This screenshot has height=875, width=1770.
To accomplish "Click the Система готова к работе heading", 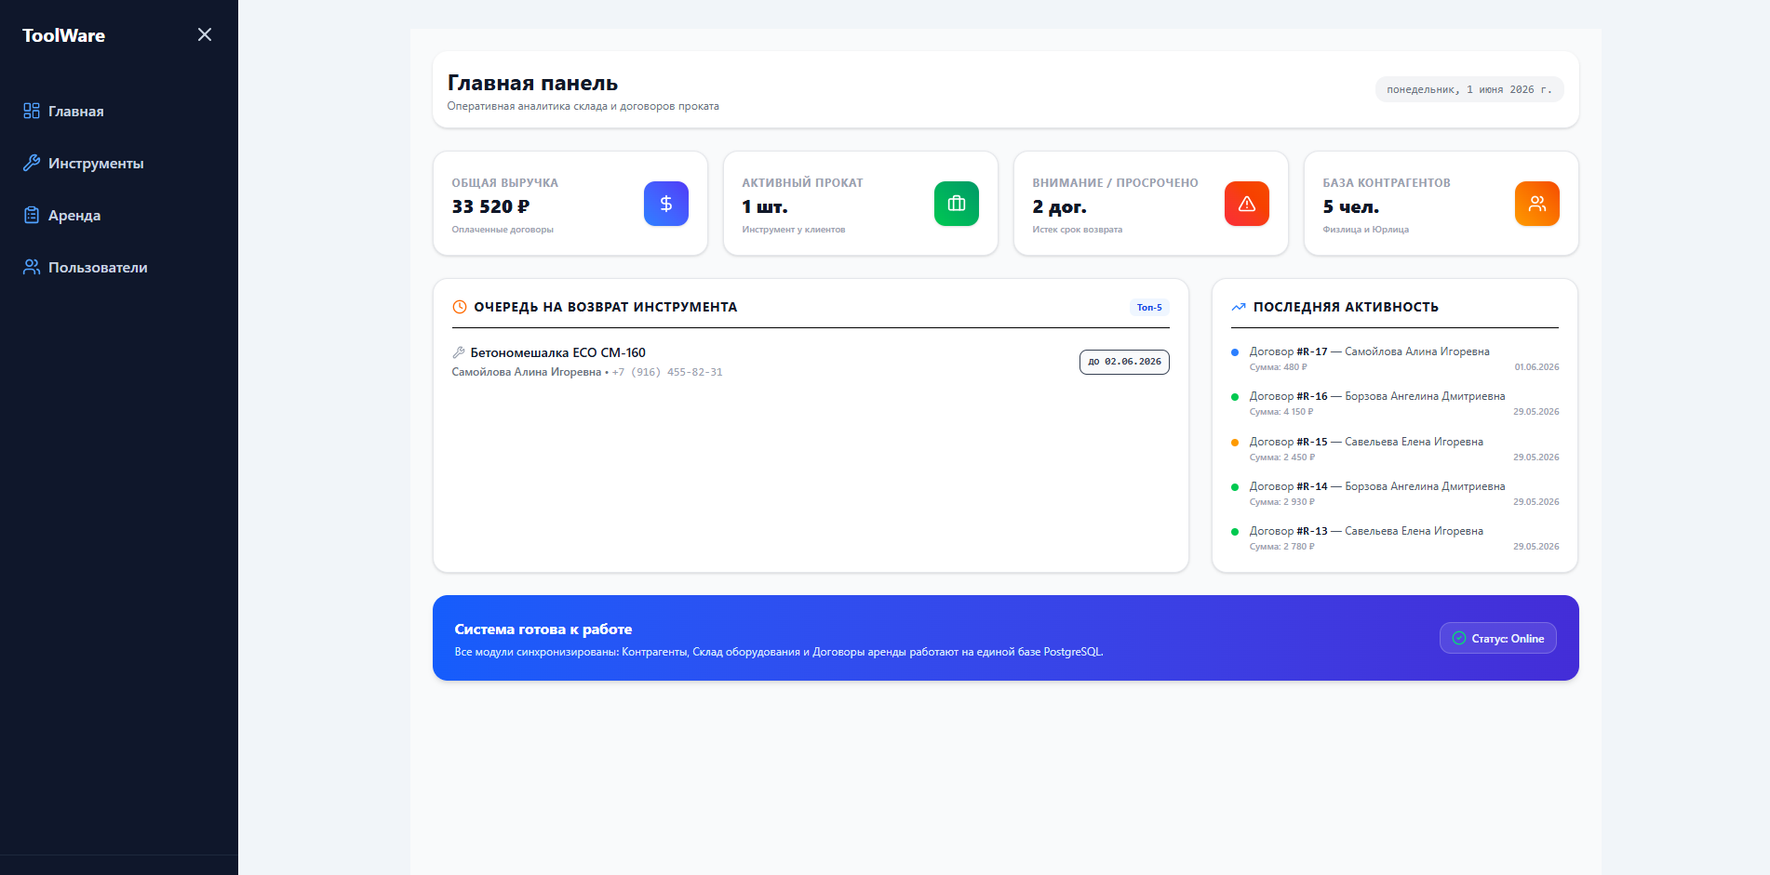I will 543,630.
